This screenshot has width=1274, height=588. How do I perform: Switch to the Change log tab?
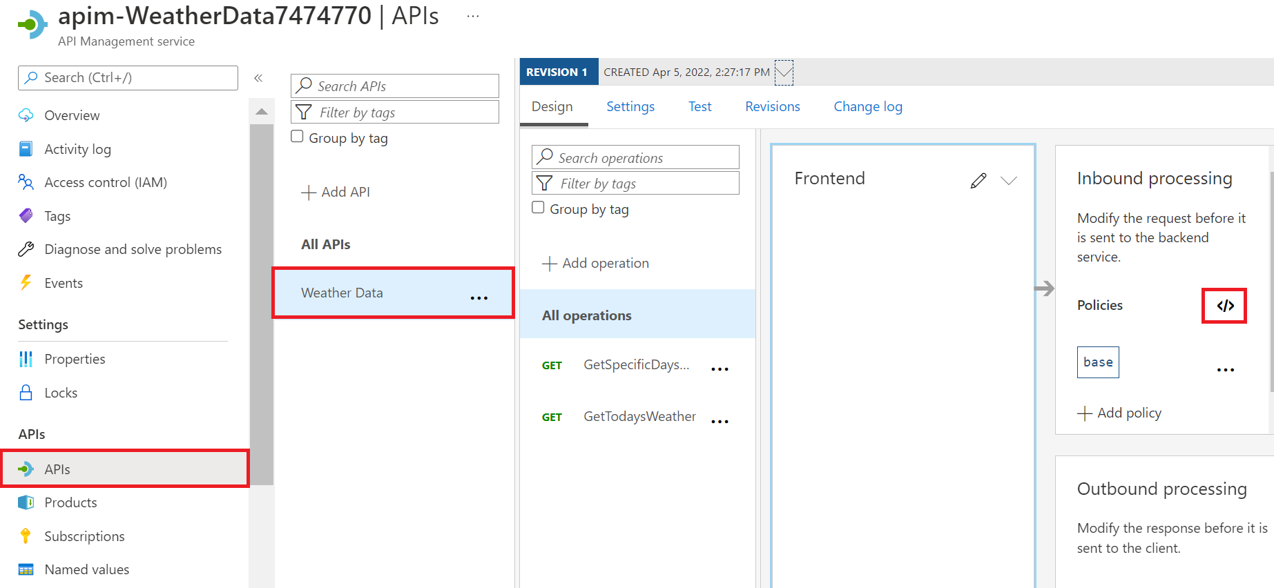[x=868, y=107]
